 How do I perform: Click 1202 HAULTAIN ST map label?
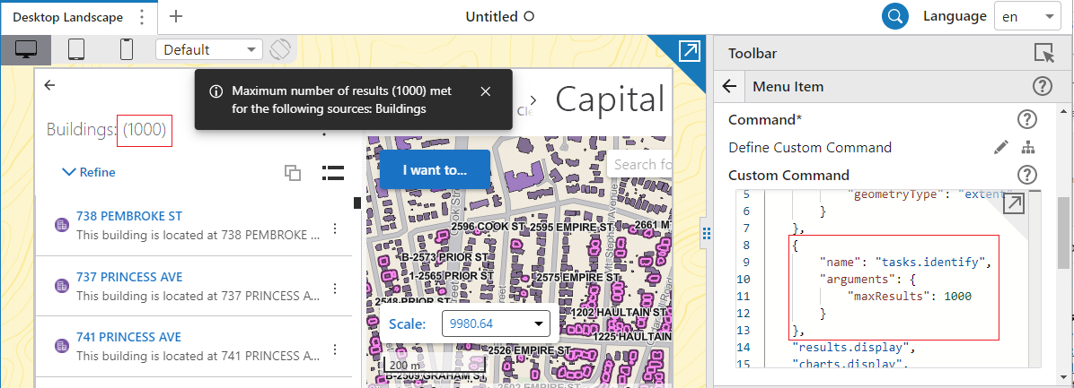pos(620,312)
